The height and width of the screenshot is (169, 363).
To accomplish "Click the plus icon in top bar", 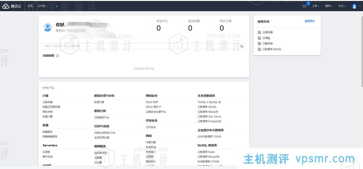I will pos(57,6).
